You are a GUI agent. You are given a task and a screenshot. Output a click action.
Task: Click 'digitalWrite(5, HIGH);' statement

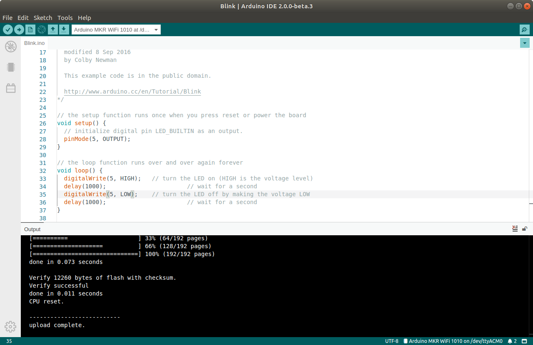102,178
